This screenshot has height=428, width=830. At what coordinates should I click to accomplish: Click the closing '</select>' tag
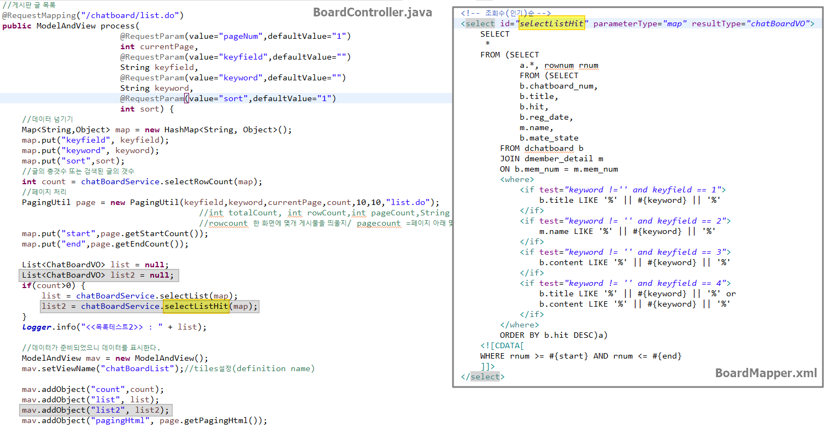pyautogui.click(x=482, y=377)
